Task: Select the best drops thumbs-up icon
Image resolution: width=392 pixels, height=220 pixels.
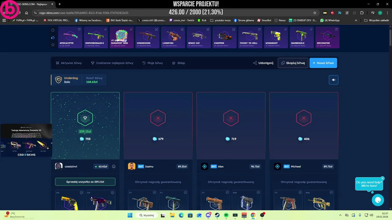Action: tap(53, 37)
